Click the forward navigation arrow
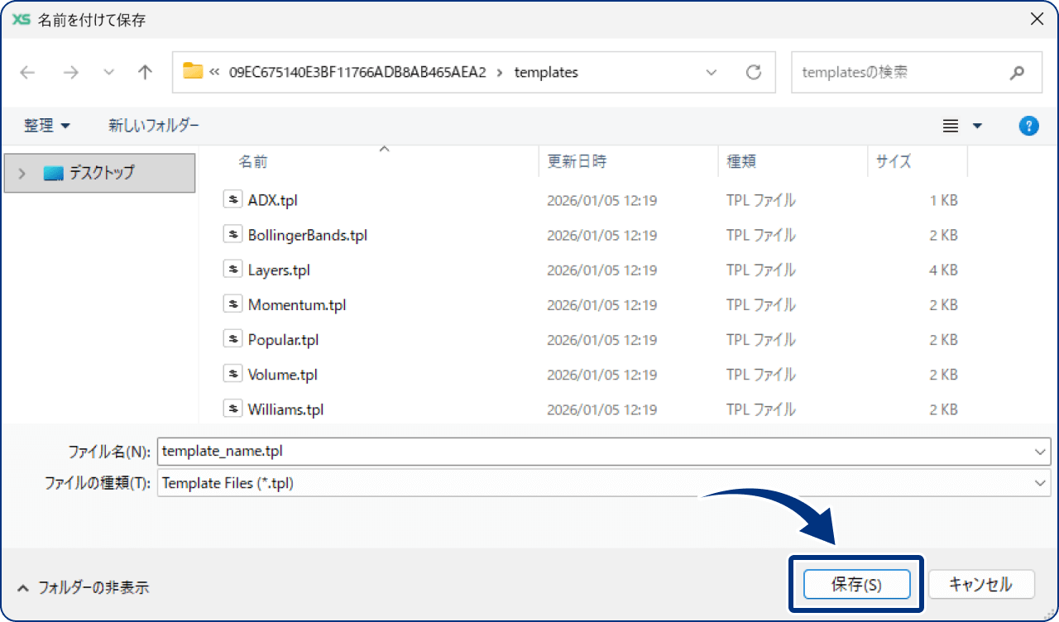 point(70,72)
